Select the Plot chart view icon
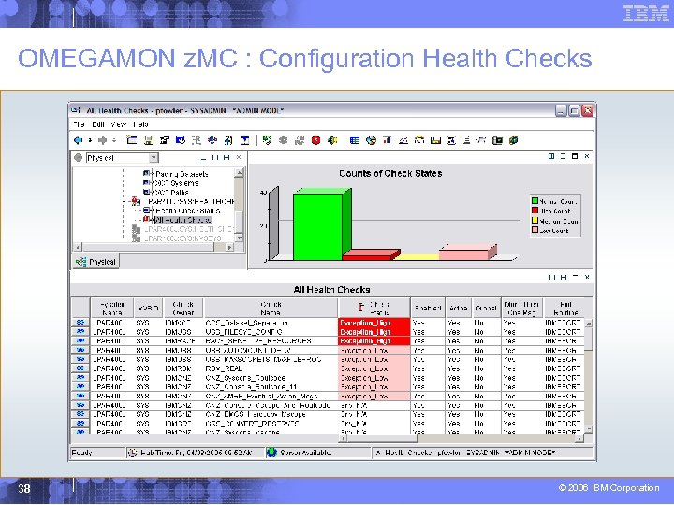Screen dimensions: 674x505 point(403,140)
